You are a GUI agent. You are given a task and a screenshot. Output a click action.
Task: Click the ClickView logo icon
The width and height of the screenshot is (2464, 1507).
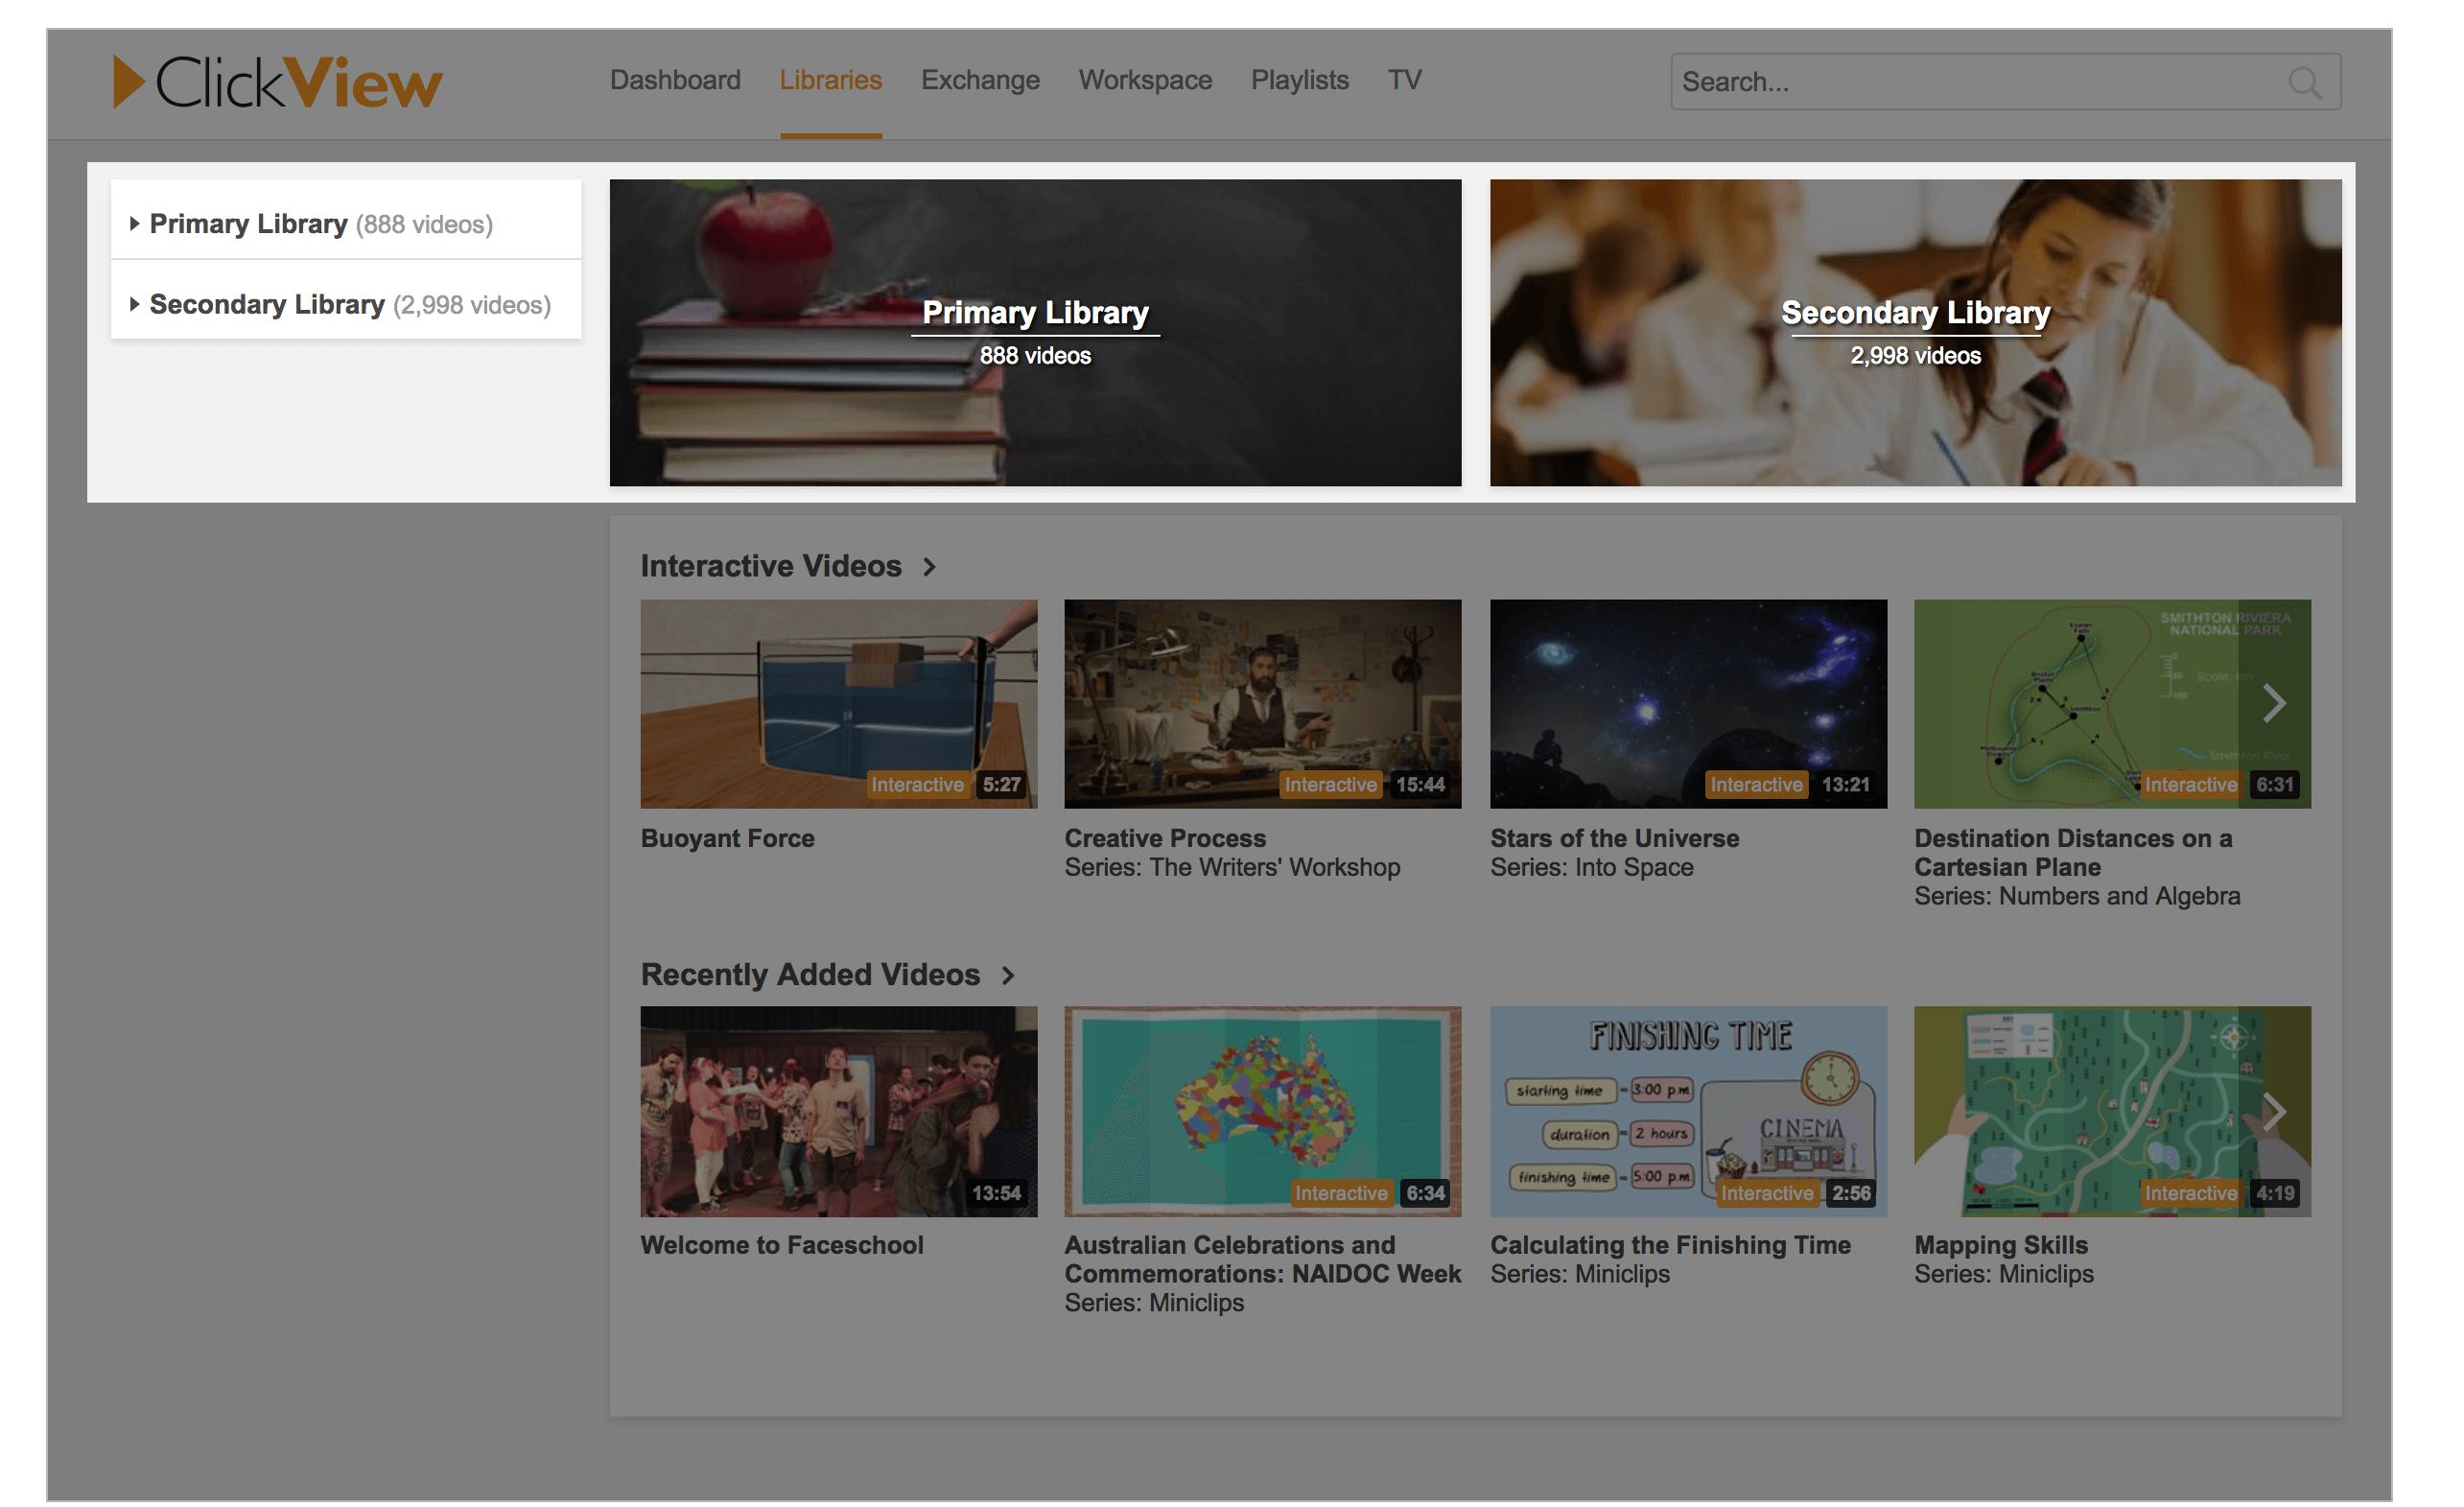pos(131,82)
